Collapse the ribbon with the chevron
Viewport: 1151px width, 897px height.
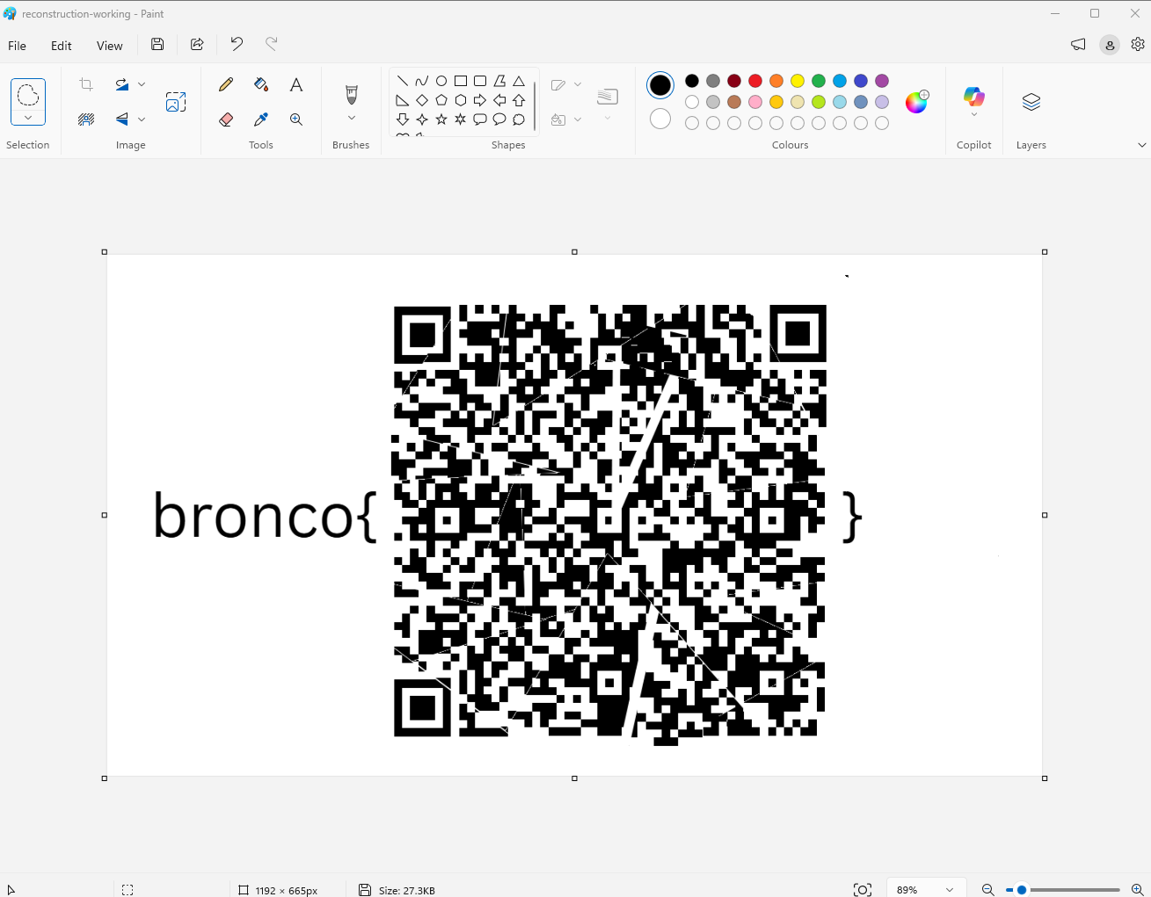1141,145
